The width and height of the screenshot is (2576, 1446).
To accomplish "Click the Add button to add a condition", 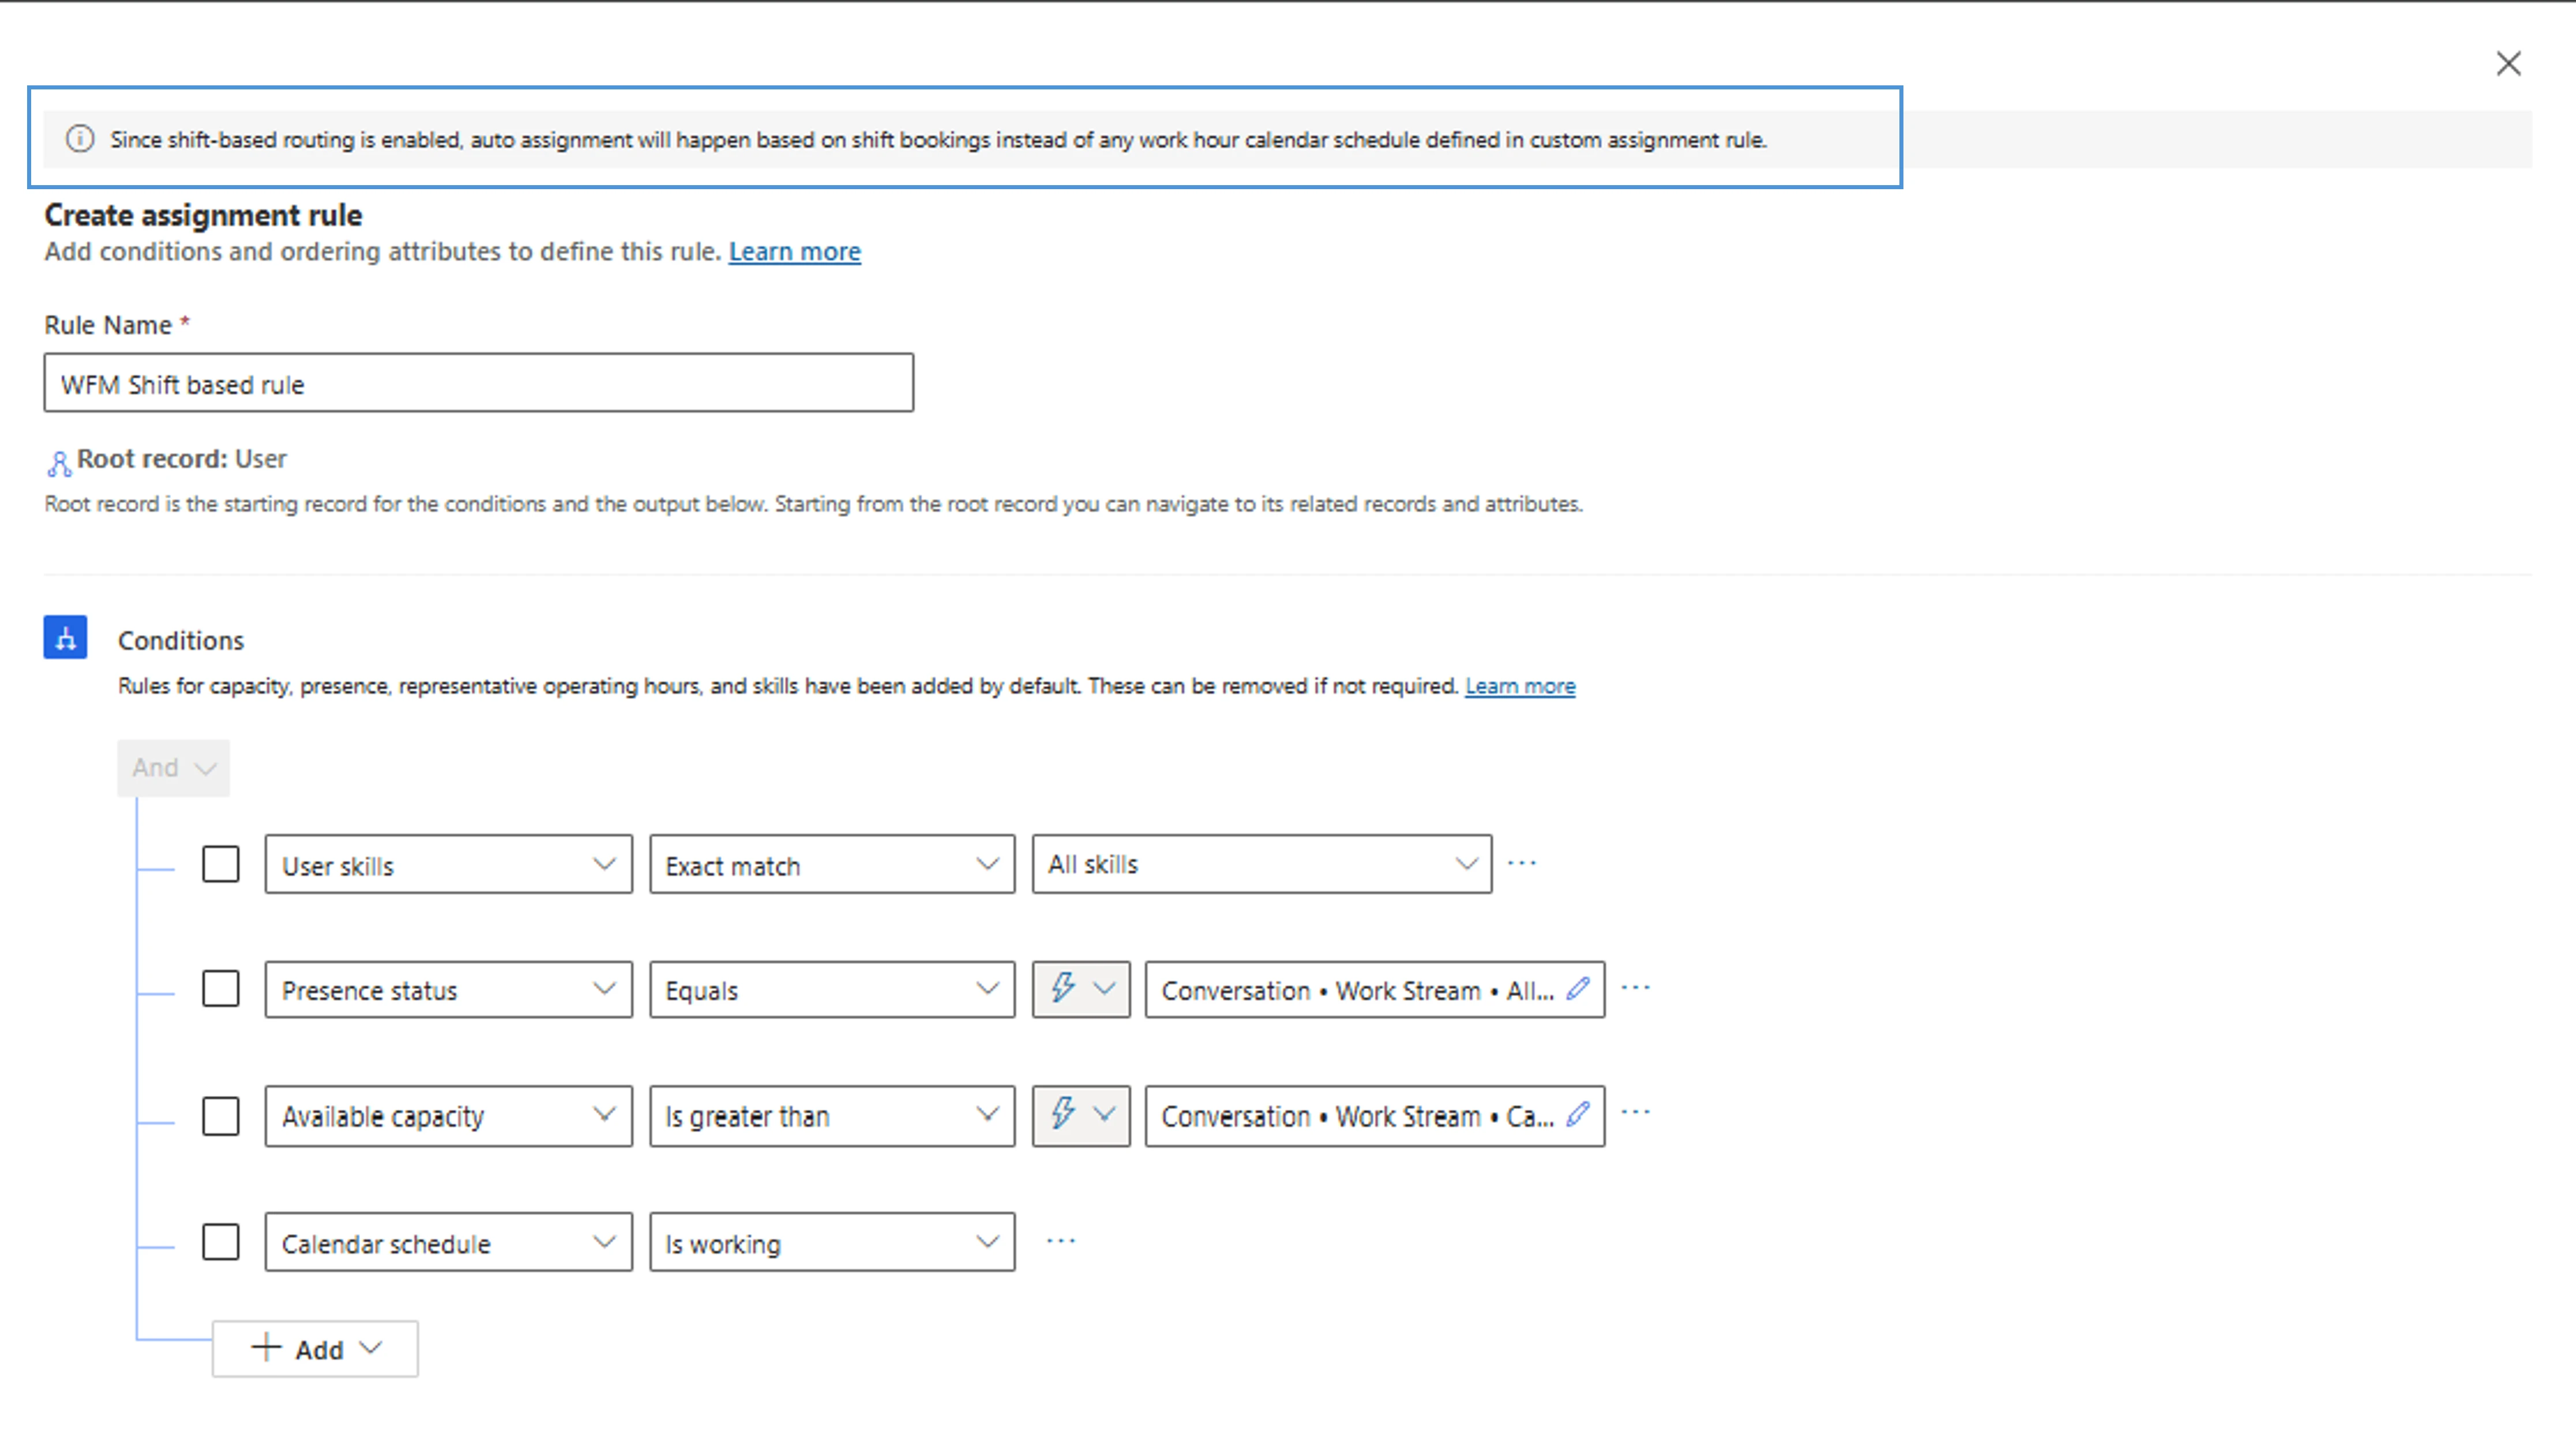I will click(314, 1348).
